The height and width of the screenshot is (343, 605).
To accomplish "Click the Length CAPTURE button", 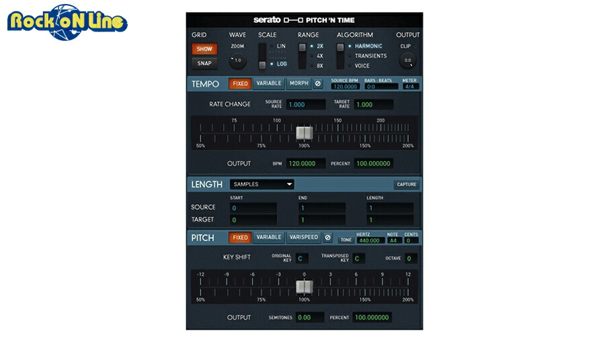I will click(407, 185).
